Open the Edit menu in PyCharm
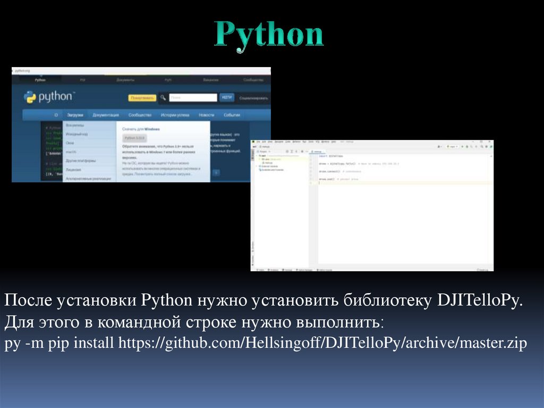Viewport: 544px width, 408px height. [264, 142]
